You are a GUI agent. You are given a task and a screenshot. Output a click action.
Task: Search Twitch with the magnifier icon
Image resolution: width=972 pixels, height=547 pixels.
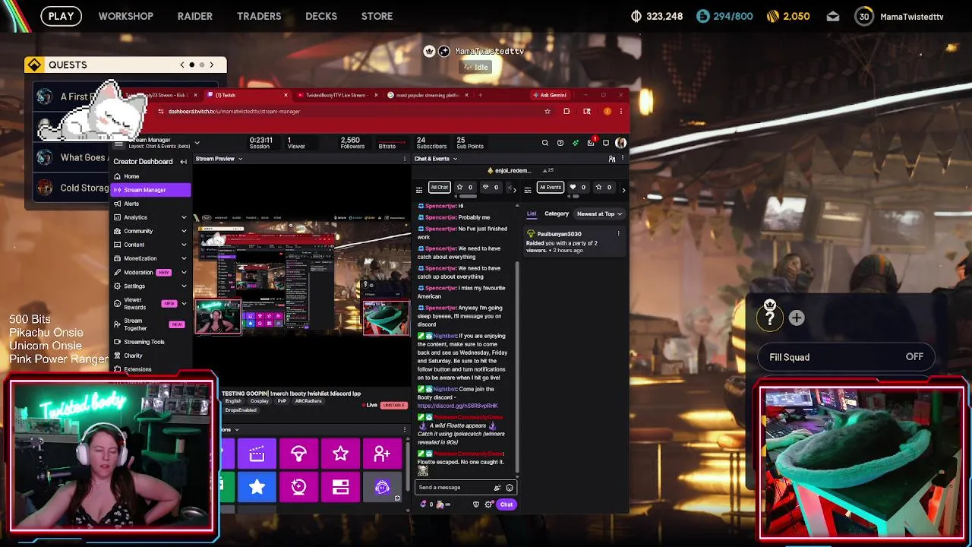pos(544,143)
